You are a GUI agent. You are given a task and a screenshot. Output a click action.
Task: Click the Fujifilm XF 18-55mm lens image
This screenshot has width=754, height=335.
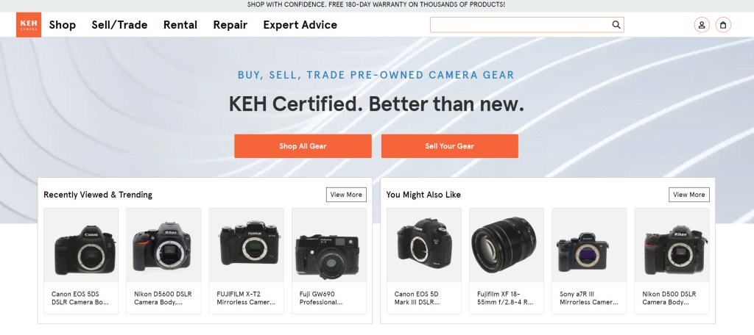pyautogui.click(x=507, y=245)
